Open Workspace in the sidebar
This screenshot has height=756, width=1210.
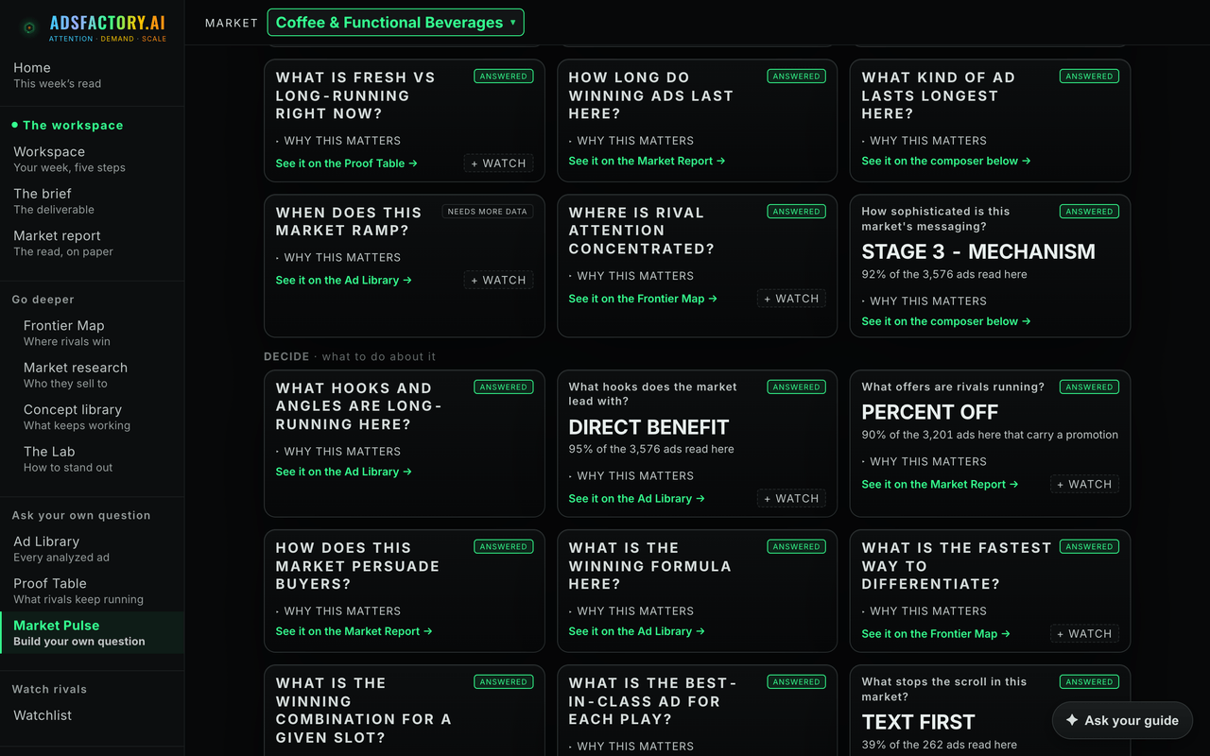(92, 159)
